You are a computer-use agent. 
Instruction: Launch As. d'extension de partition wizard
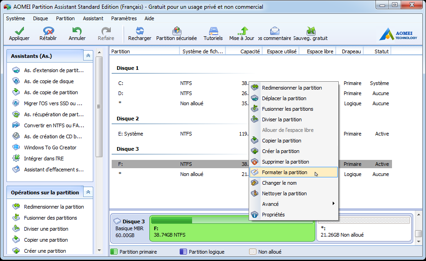click(x=48, y=70)
